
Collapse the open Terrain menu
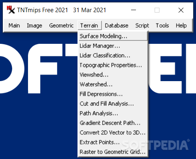coord(89,26)
